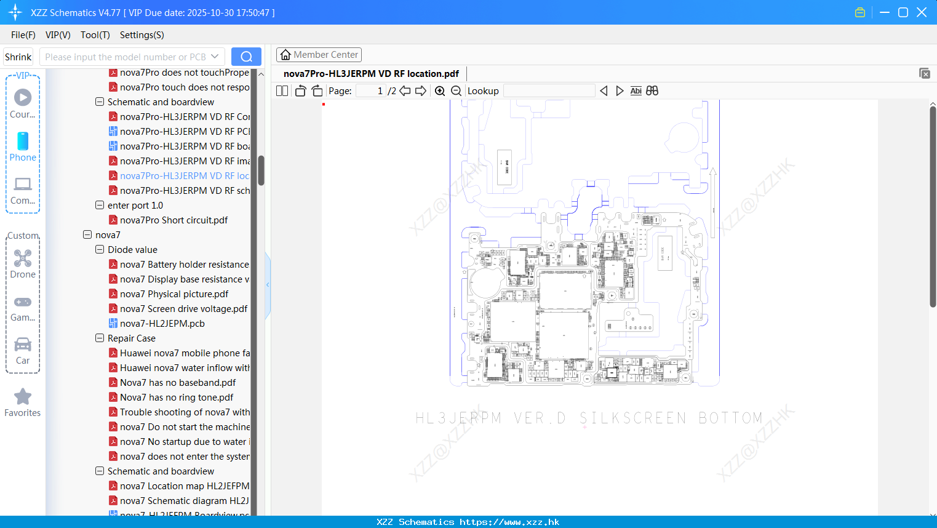
Task: Zoom out of the PDF
Action: click(456, 91)
